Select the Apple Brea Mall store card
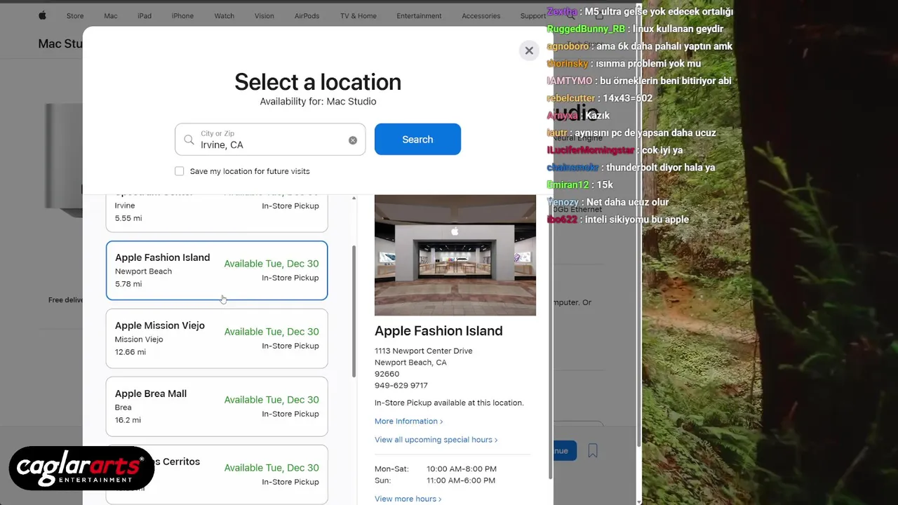 pos(217,406)
